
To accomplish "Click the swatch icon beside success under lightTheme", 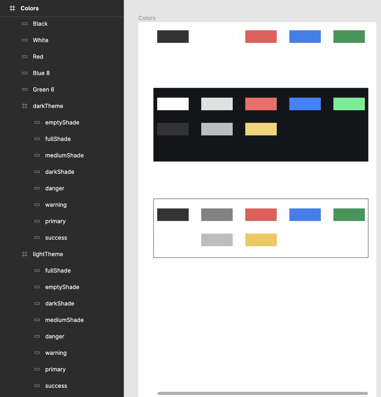I will 37,385.
